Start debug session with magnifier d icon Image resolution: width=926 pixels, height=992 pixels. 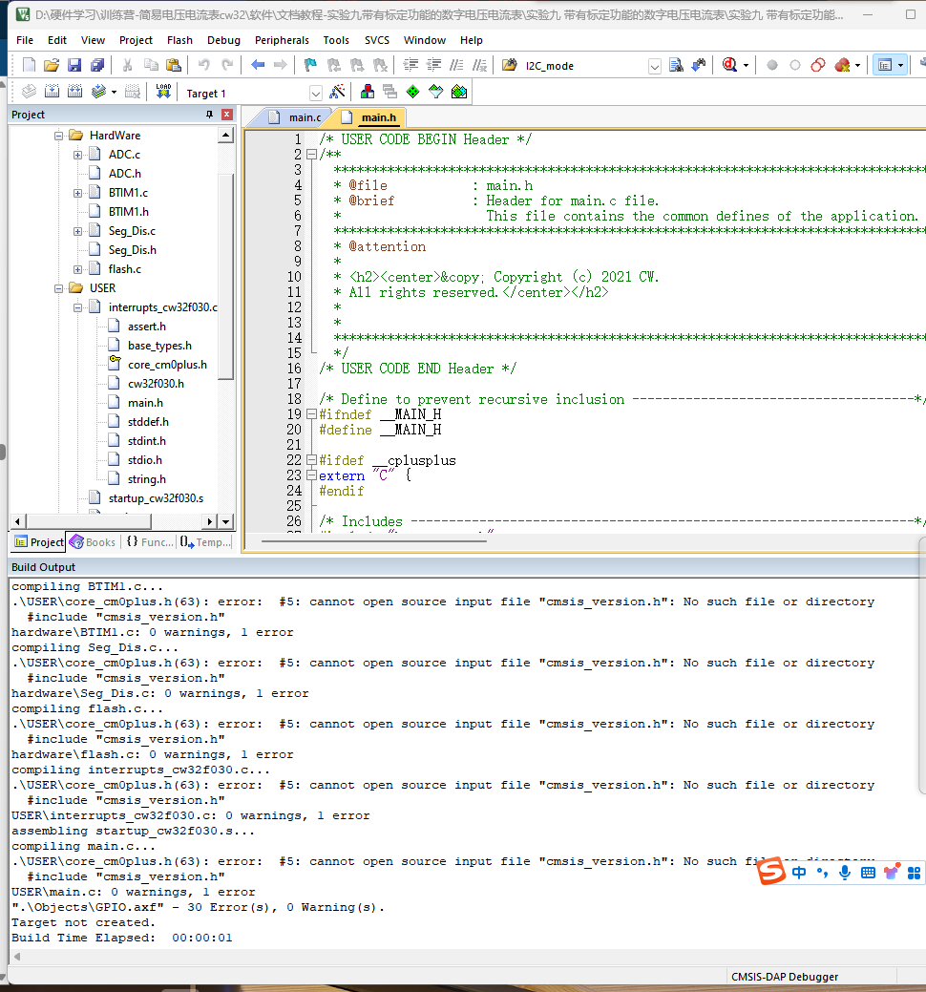coord(729,65)
